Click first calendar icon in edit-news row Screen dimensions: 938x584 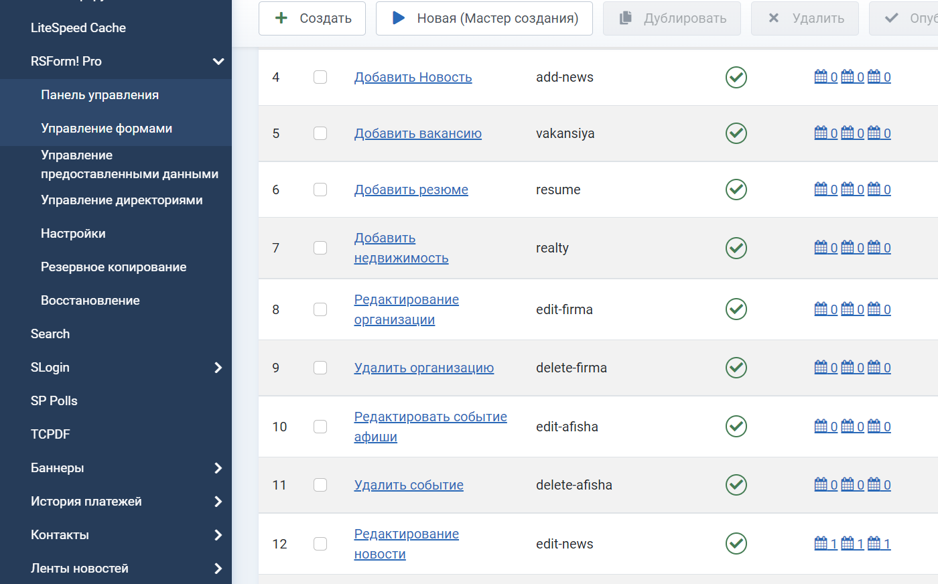click(821, 544)
